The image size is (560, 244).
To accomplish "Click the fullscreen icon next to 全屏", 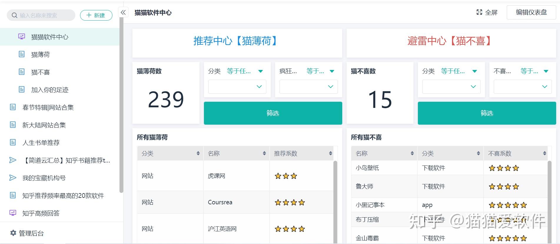I will tap(479, 12).
